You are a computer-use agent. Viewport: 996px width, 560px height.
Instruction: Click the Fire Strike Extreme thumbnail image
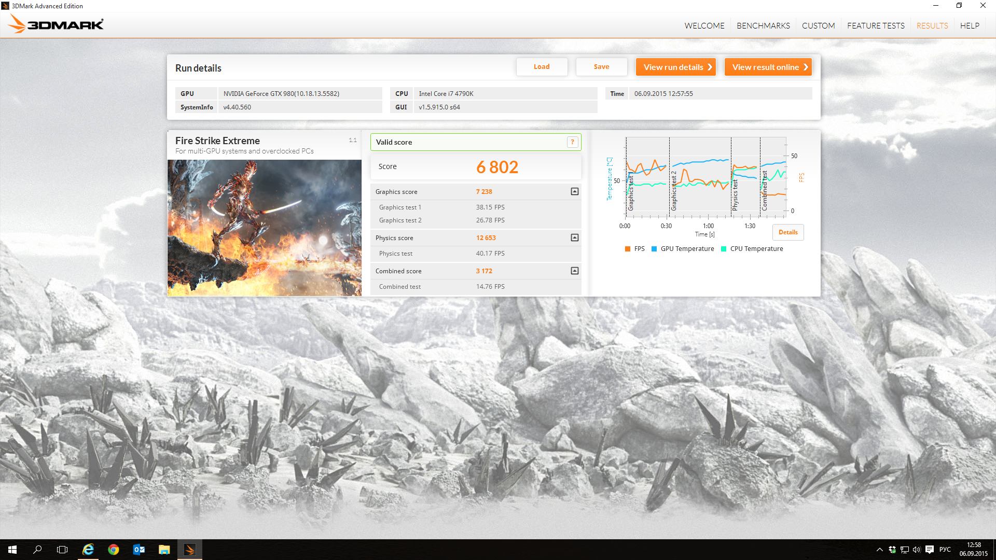[x=264, y=228]
